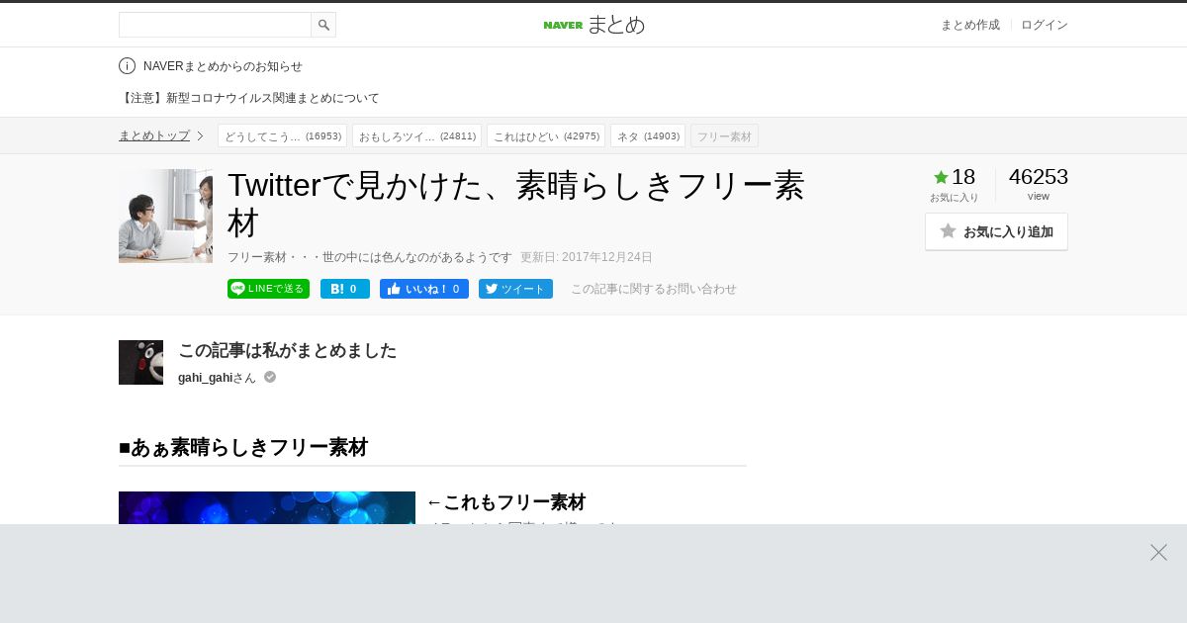The width and height of the screenshot is (1187, 623).
Task: Click the chevron after まとめトップ
Action: 200,135
